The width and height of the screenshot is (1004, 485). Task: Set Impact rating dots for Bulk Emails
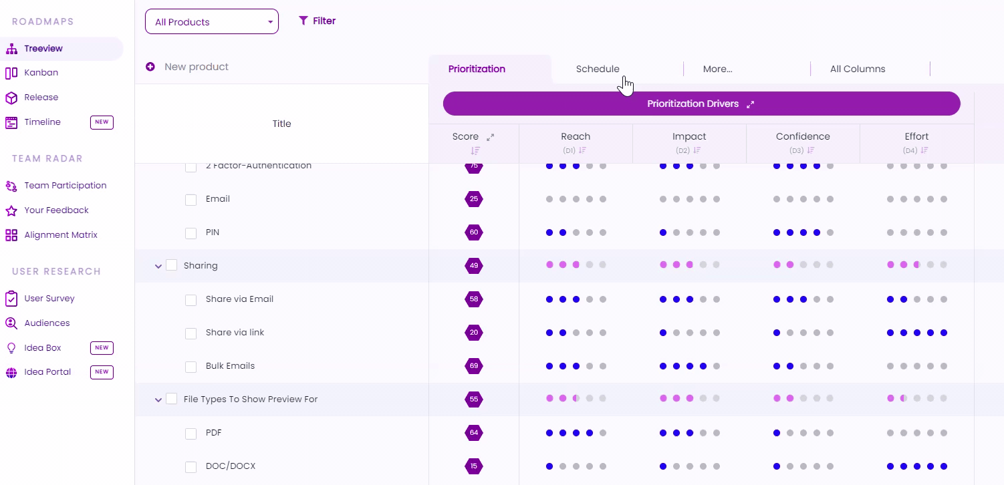(x=690, y=366)
